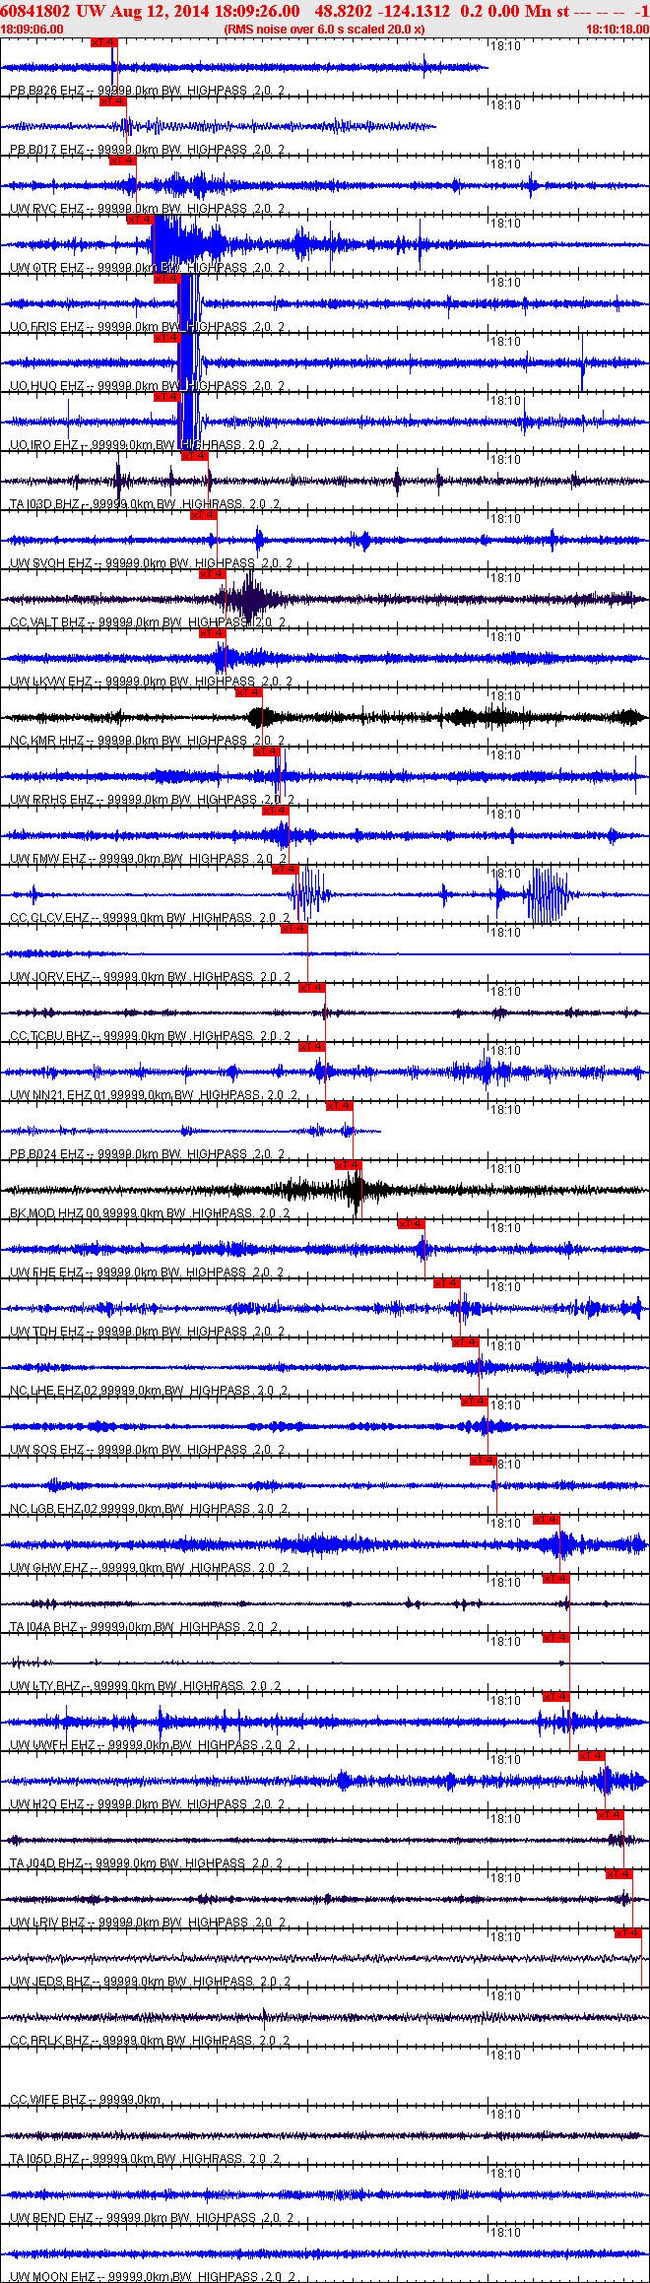Click the UW JORV EHZ trace label
650x2283 pixels.
(x=150, y=977)
